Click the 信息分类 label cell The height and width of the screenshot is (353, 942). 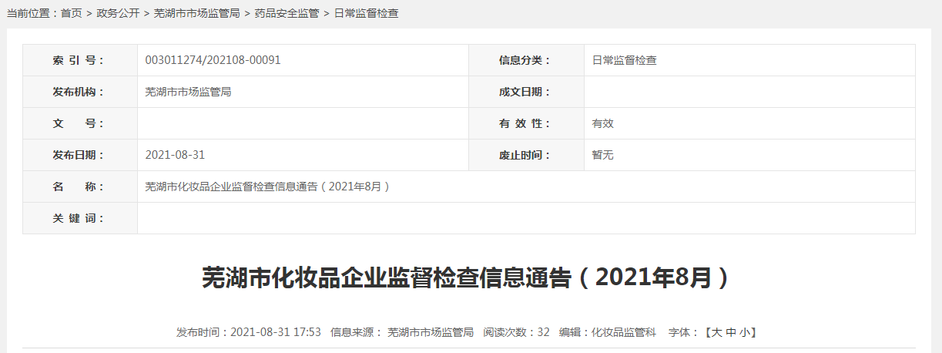pos(526,60)
